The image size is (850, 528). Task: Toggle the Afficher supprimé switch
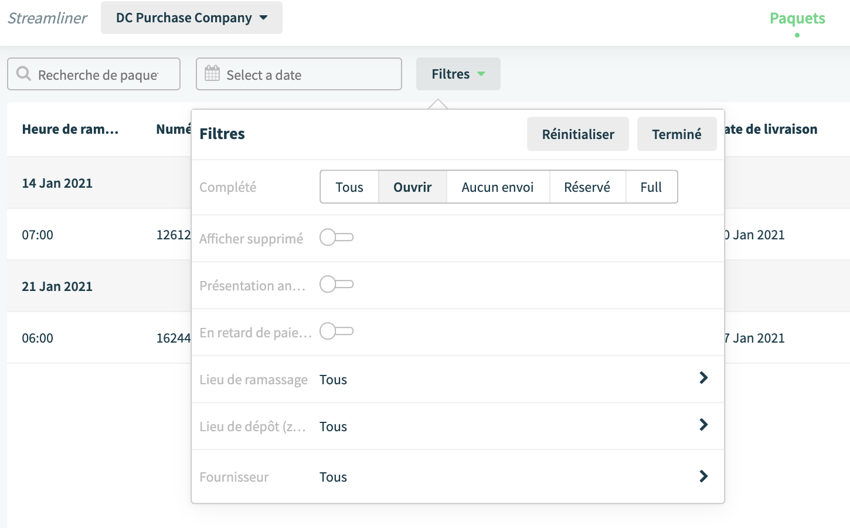336,238
